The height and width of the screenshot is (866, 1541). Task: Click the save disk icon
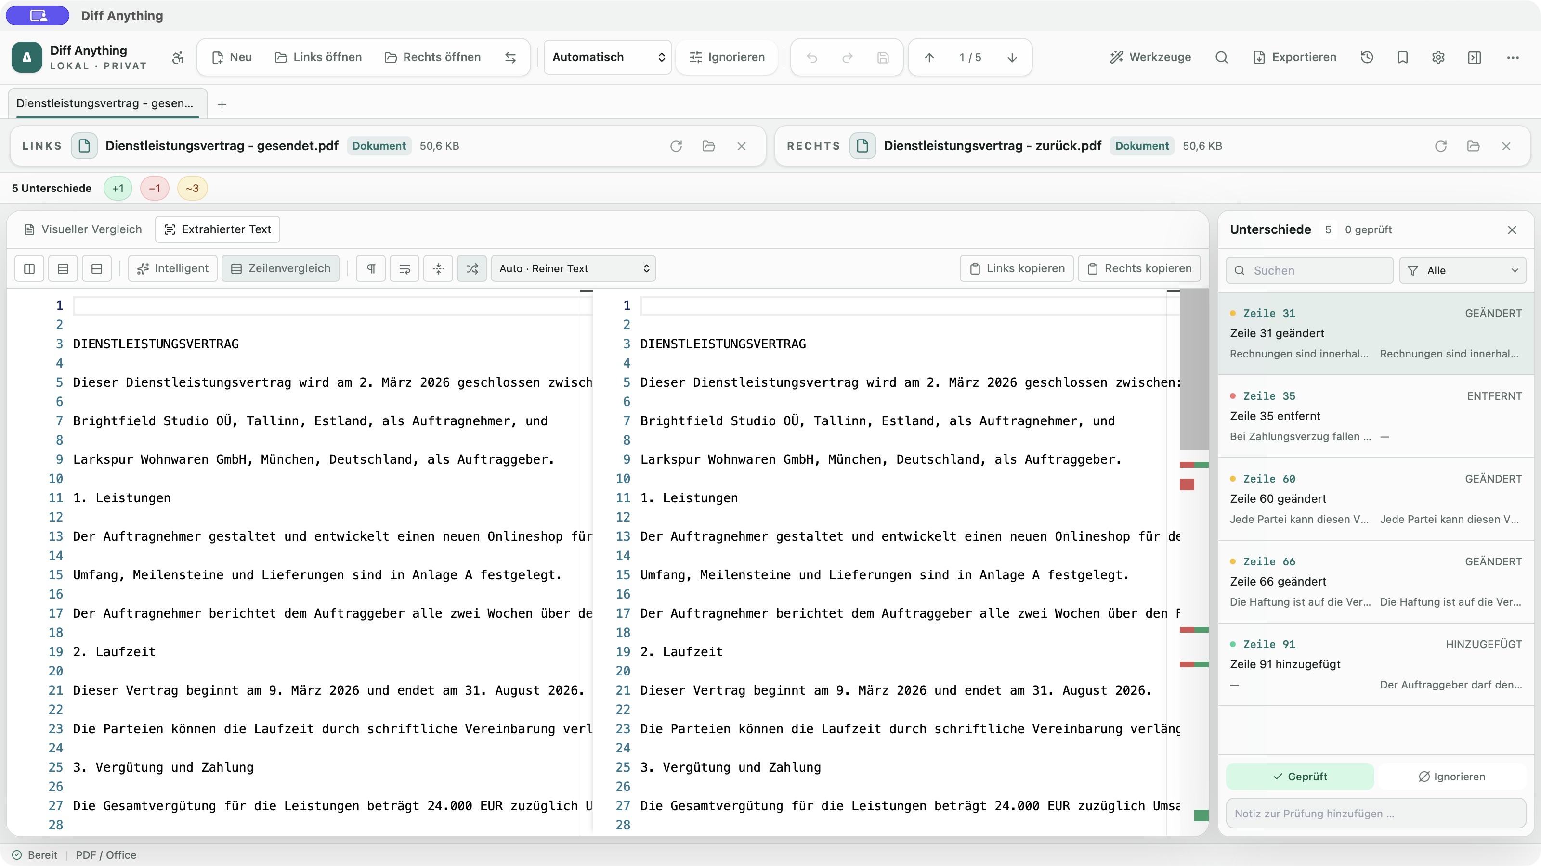tap(883, 57)
